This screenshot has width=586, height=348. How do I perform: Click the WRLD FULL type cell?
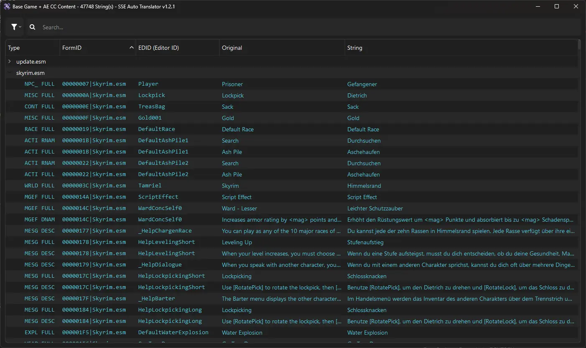40,186
